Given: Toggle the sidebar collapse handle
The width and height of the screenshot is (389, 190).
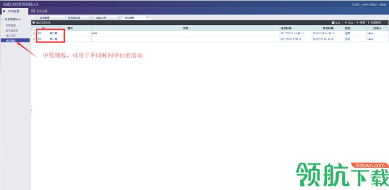Looking at the screenshot, I should click(x=31, y=110).
